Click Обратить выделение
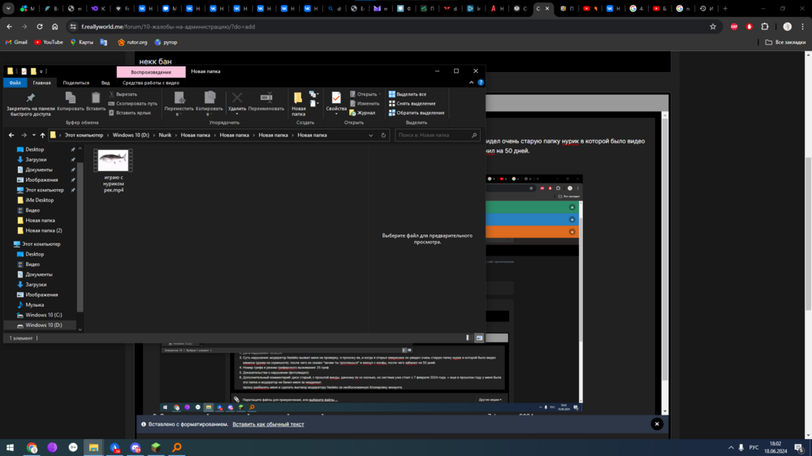 (x=417, y=113)
